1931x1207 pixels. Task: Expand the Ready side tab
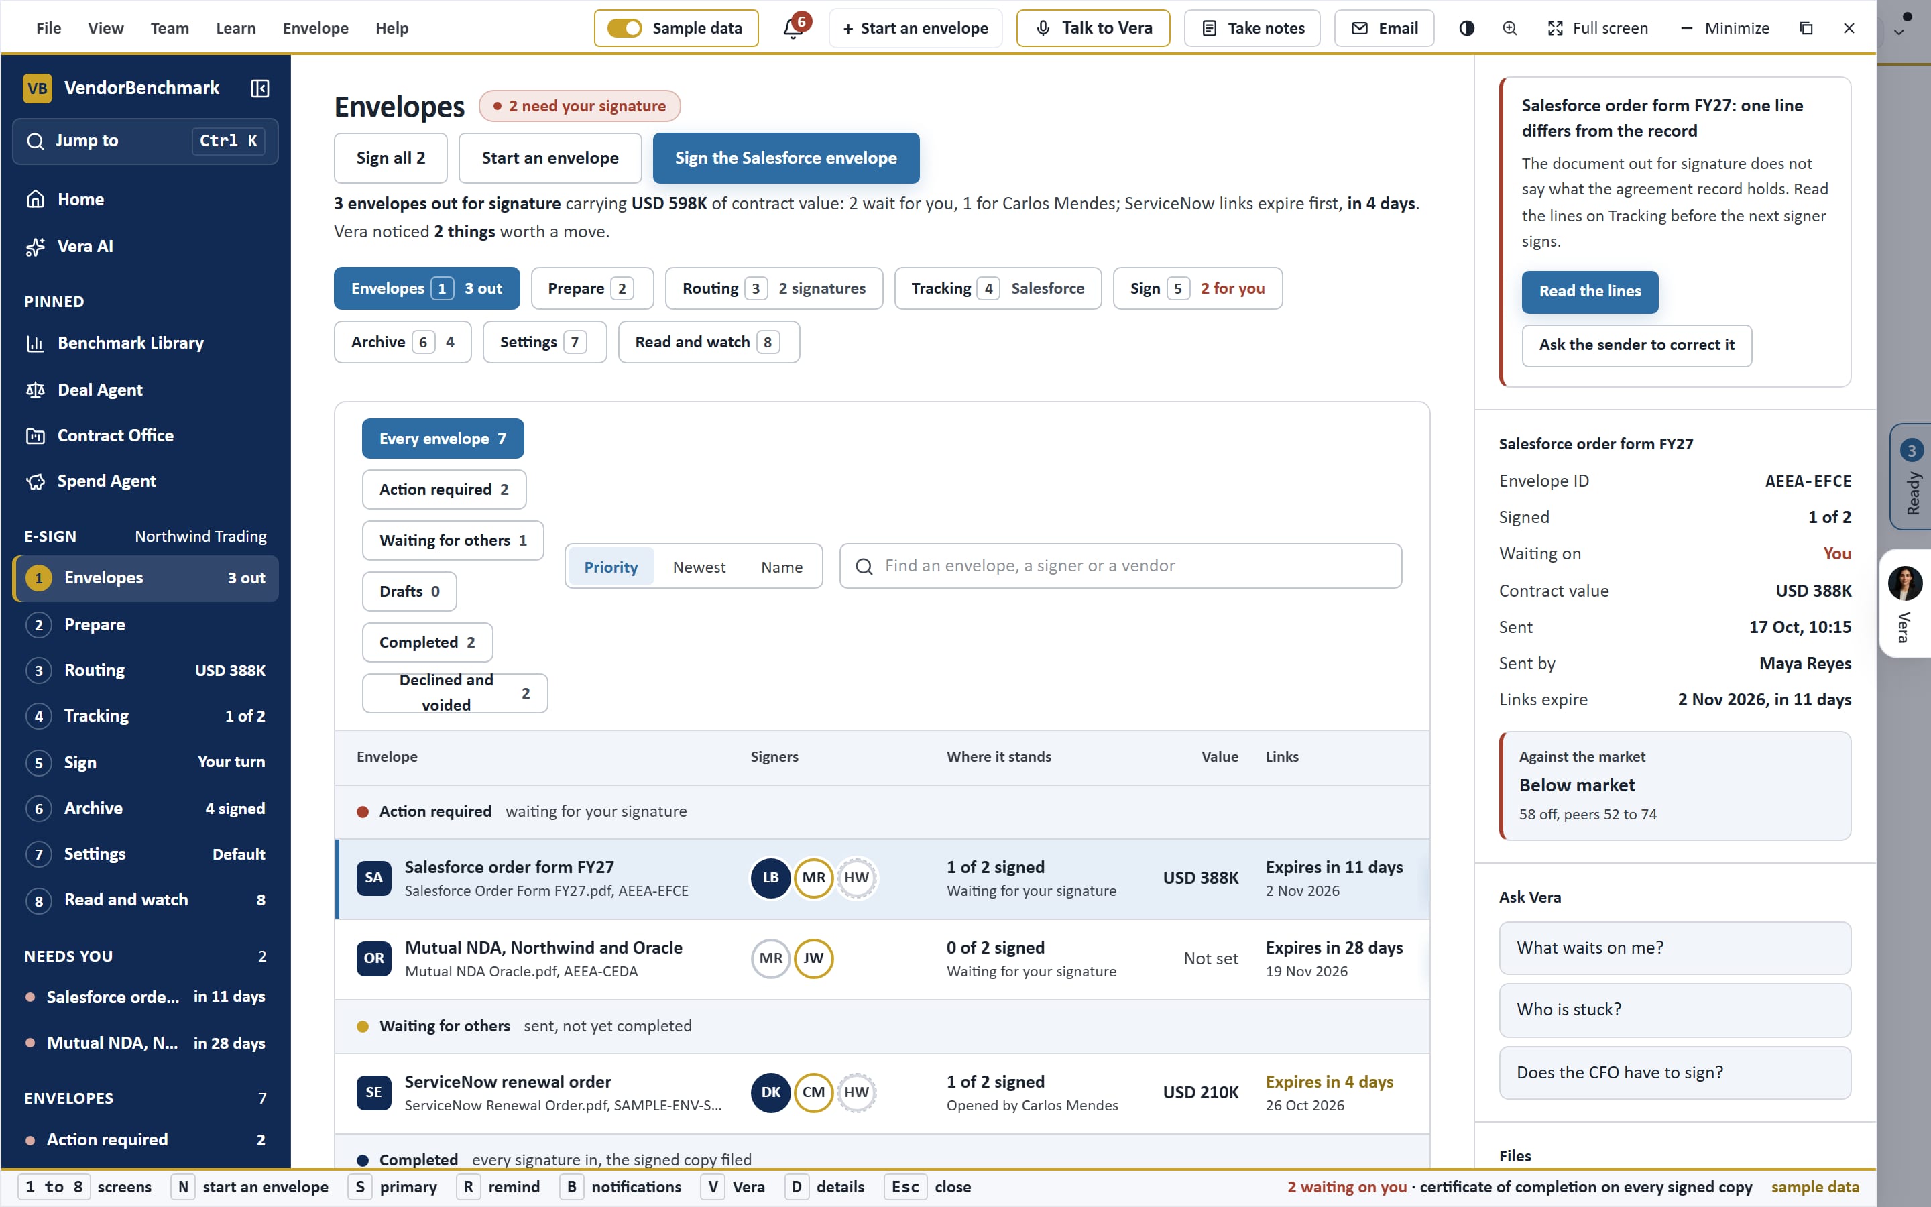(x=1911, y=477)
